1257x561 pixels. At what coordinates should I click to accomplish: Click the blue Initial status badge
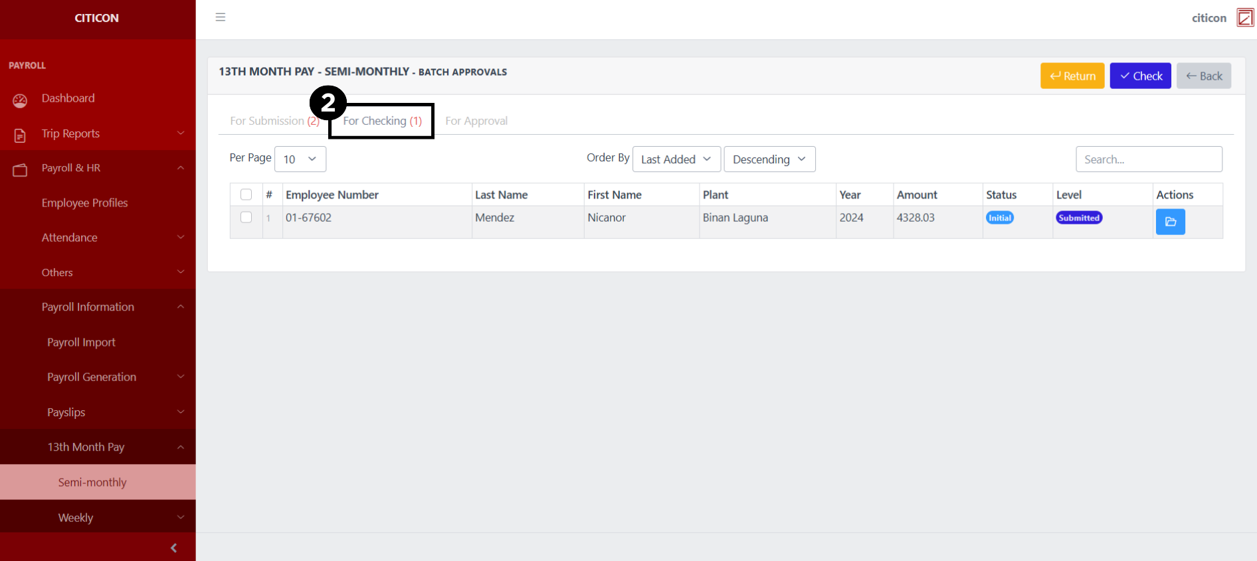999,218
